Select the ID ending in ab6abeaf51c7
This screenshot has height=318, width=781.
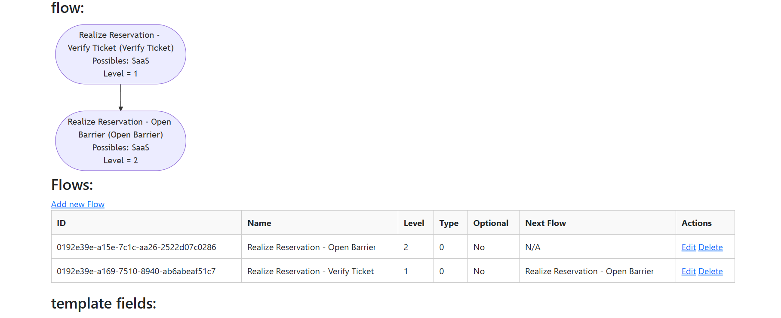click(136, 271)
